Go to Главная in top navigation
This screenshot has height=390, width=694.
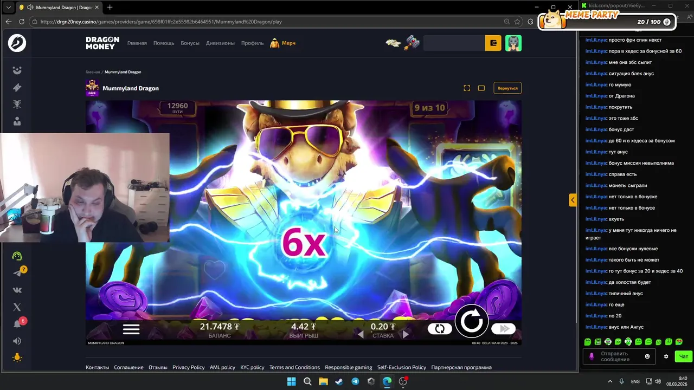point(137,43)
